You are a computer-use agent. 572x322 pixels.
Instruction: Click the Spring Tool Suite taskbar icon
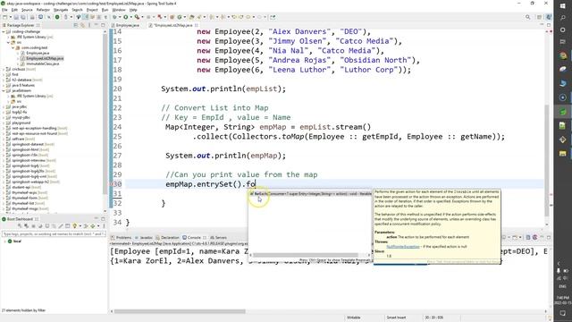tap(563, 111)
